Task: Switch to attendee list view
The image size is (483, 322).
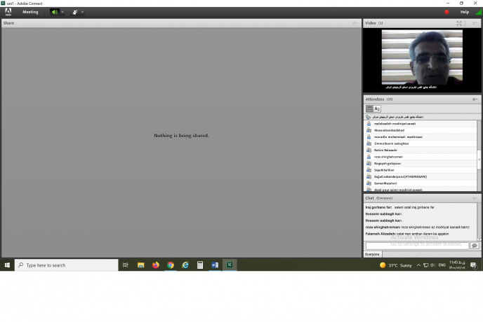Action: pyautogui.click(x=369, y=108)
